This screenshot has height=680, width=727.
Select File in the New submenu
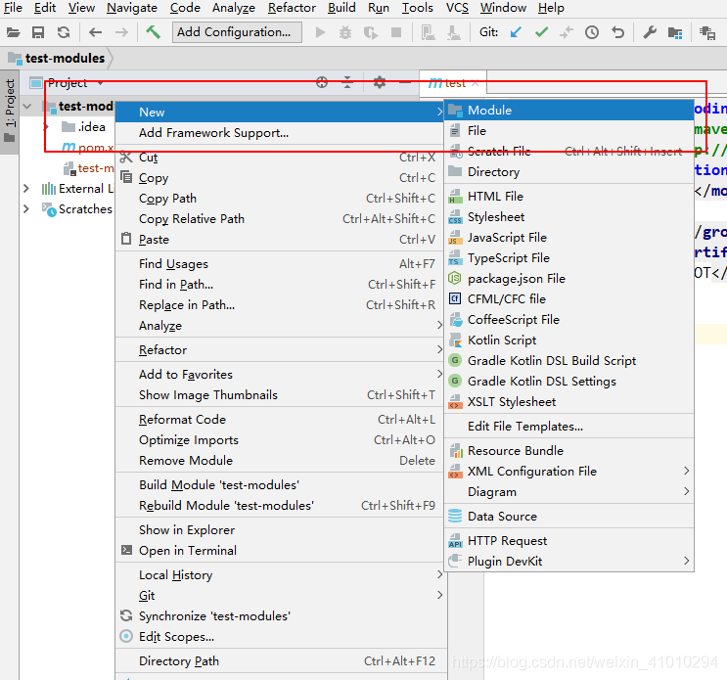tap(568, 131)
